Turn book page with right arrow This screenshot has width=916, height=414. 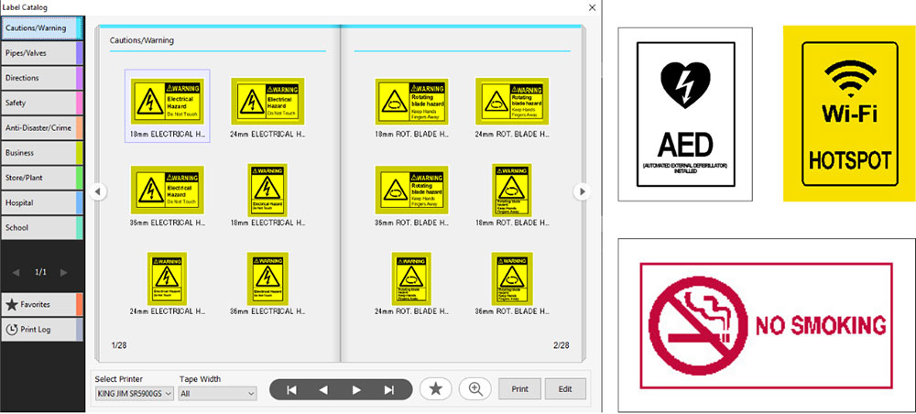pos(580,191)
